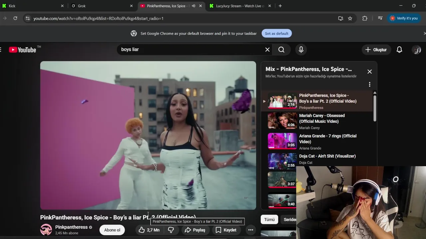Viewport: 426px width, 239px height.
Task: Close the Mix playlist panel
Action: click(369, 72)
